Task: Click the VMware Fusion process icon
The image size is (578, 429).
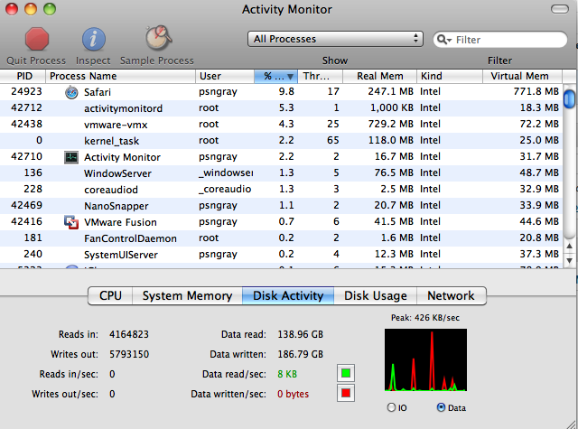Action: point(71,222)
